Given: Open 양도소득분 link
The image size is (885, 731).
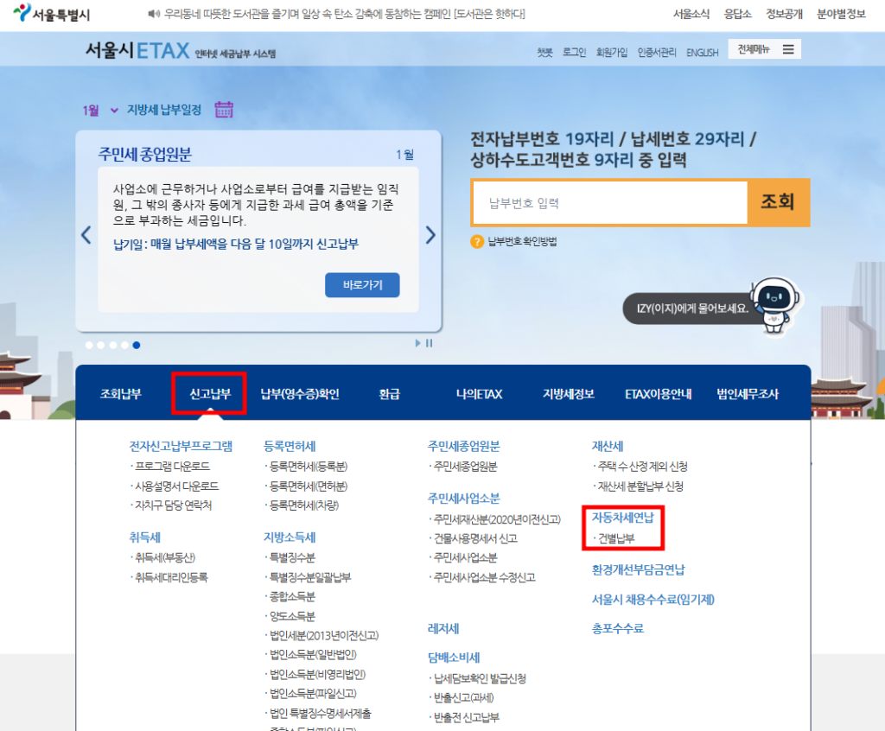Looking at the screenshot, I should [292, 616].
